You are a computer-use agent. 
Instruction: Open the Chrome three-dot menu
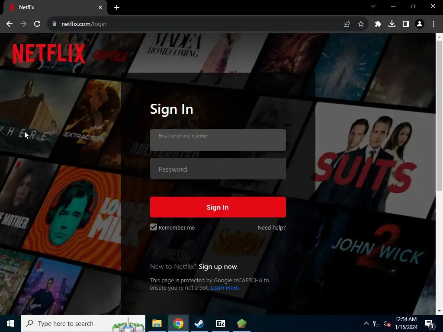[433, 24]
